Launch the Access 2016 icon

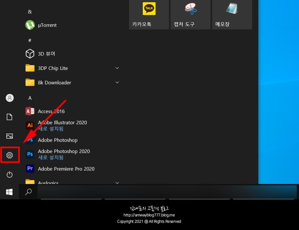click(x=30, y=111)
